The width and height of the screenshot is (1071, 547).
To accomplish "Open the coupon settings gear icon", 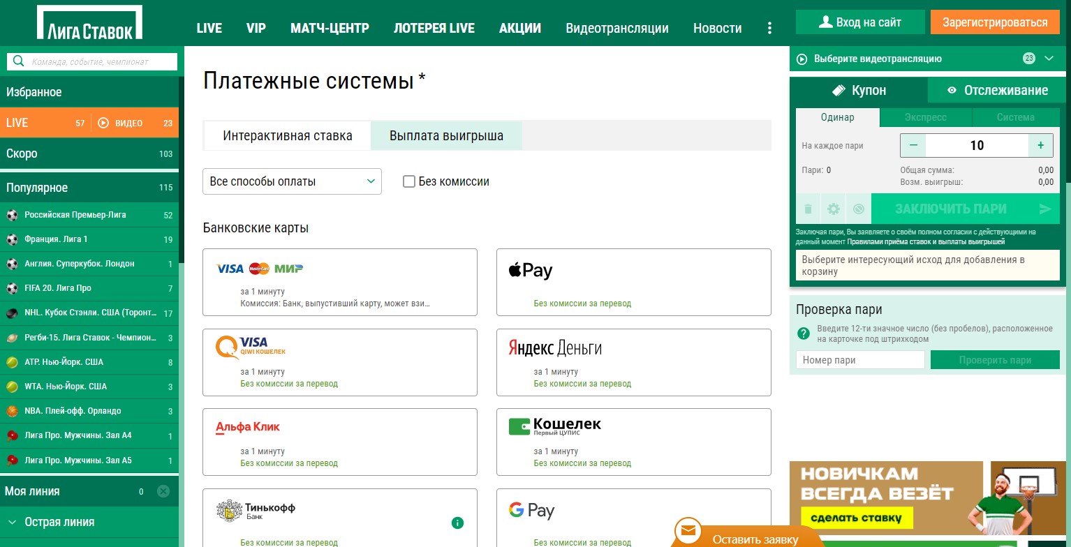I will (x=833, y=209).
